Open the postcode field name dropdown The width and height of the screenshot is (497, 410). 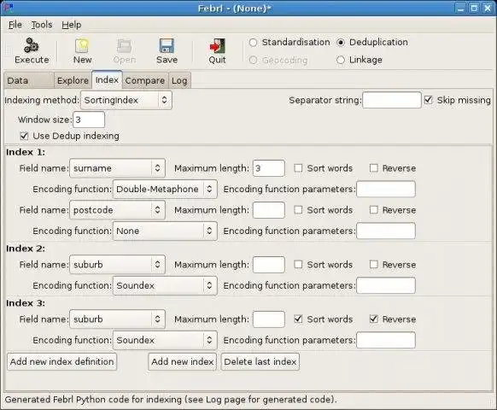coord(117,210)
